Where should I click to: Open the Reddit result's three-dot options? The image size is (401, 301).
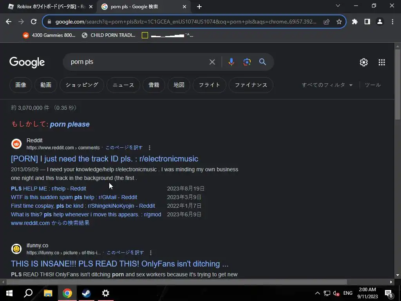coord(150,148)
